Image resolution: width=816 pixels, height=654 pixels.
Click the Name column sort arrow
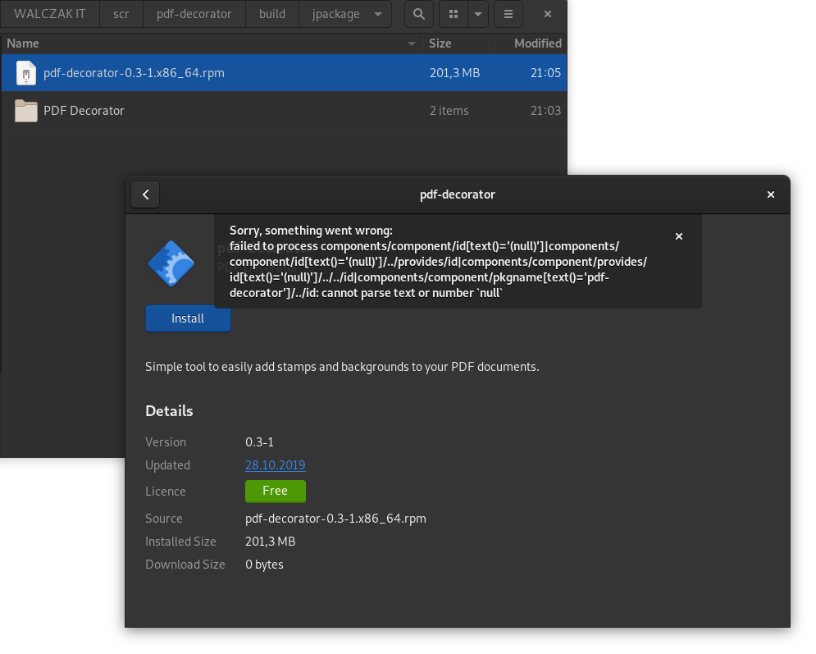click(412, 43)
